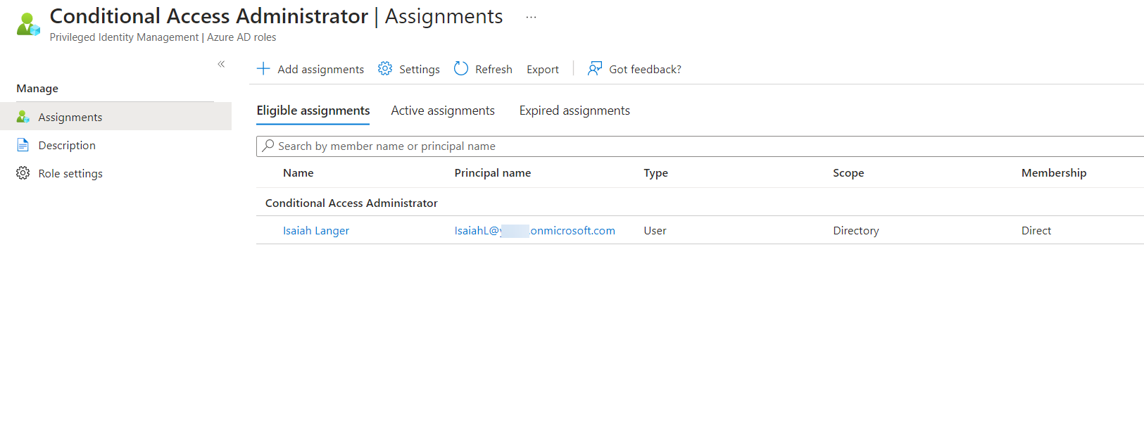Click the Conditional Access Administrator group row
This screenshot has height=435, width=1144.
tap(700, 203)
